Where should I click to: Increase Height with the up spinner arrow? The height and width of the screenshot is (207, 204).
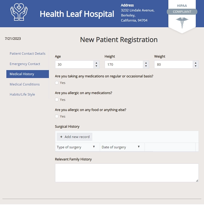tap(146, 63)
